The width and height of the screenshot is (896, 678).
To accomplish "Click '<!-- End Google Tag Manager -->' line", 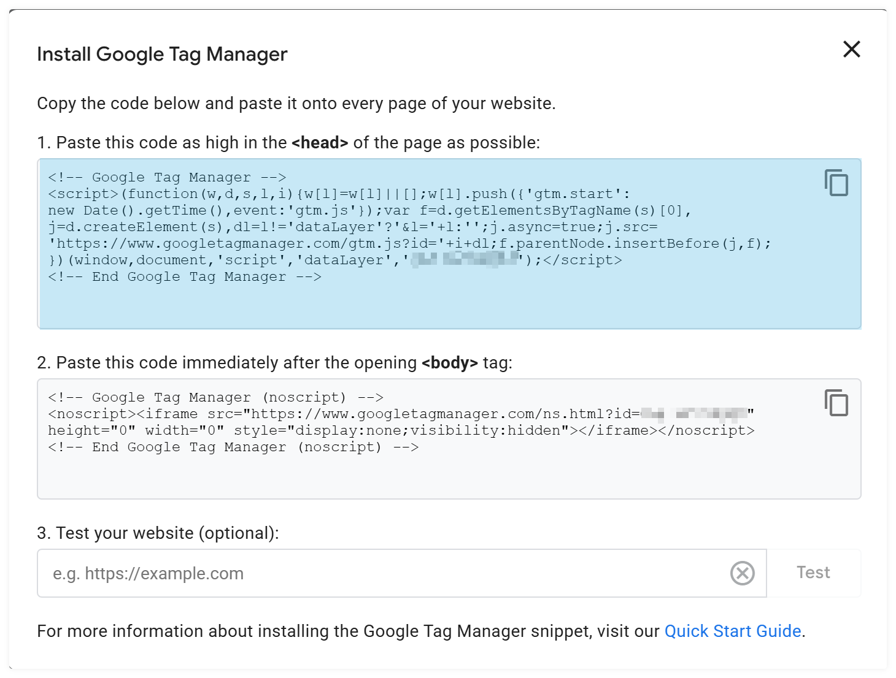I will point(185,276).
